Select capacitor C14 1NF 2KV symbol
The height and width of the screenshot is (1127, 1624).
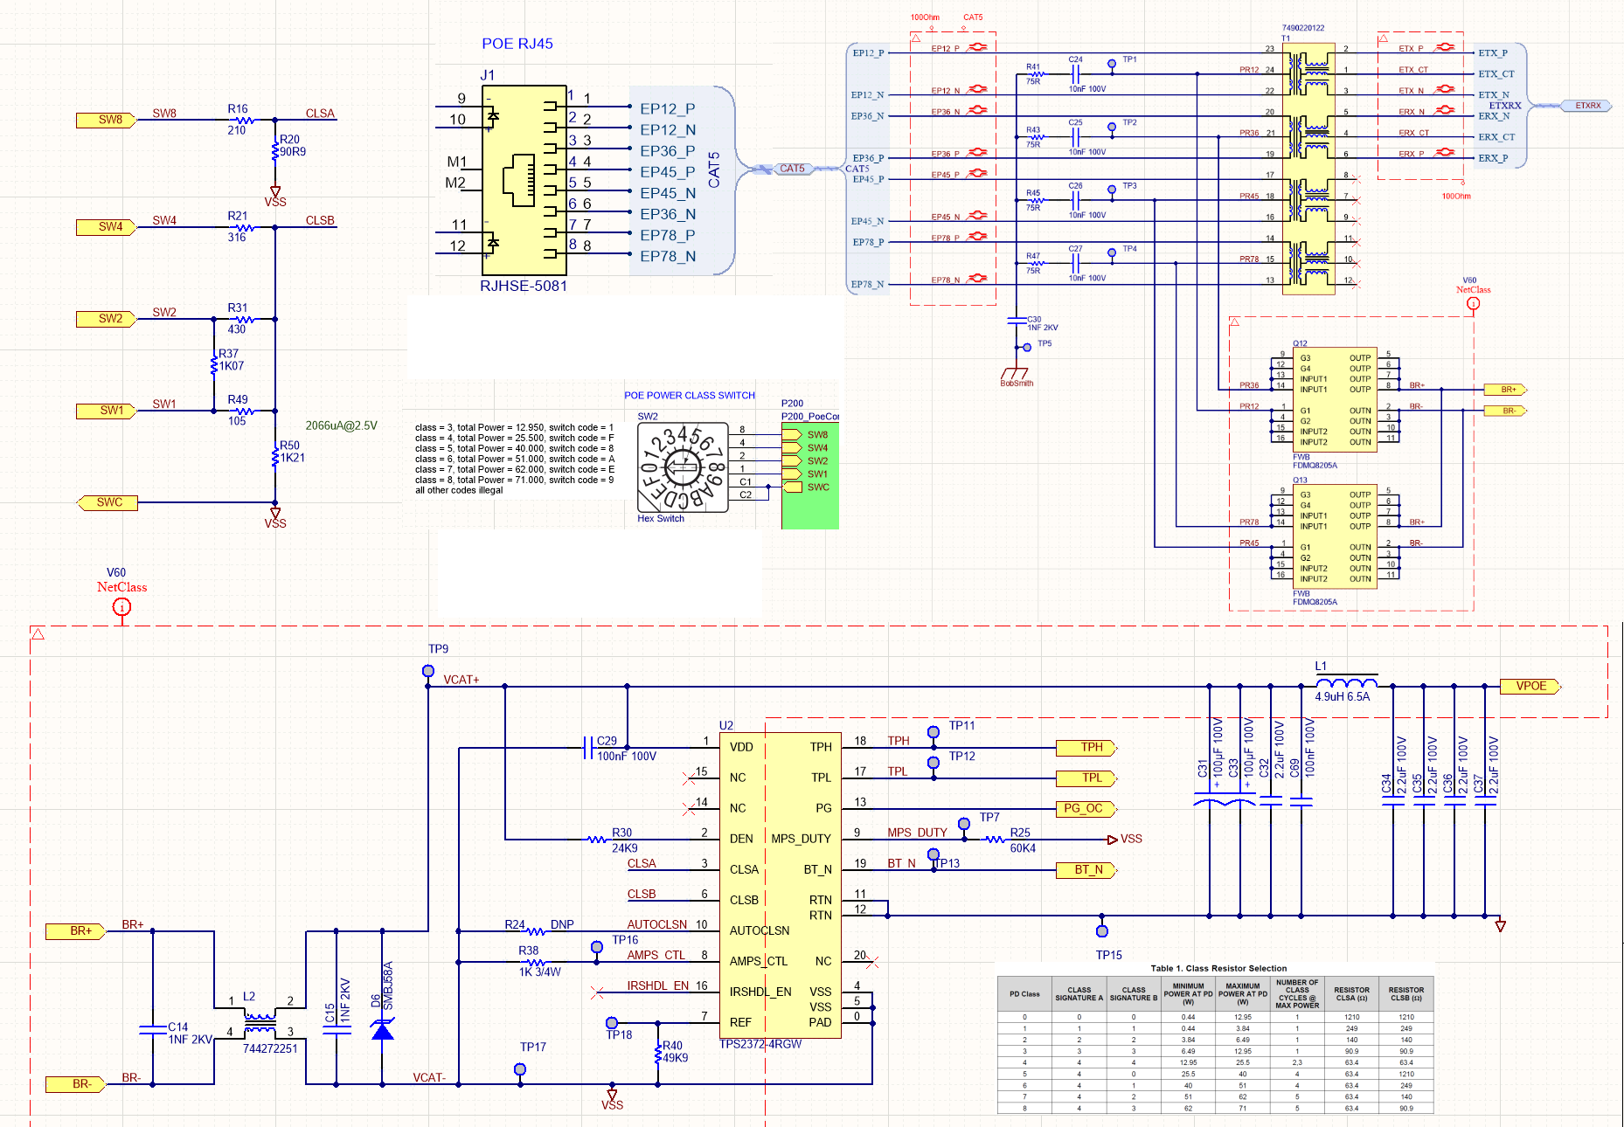point(152,1029)
